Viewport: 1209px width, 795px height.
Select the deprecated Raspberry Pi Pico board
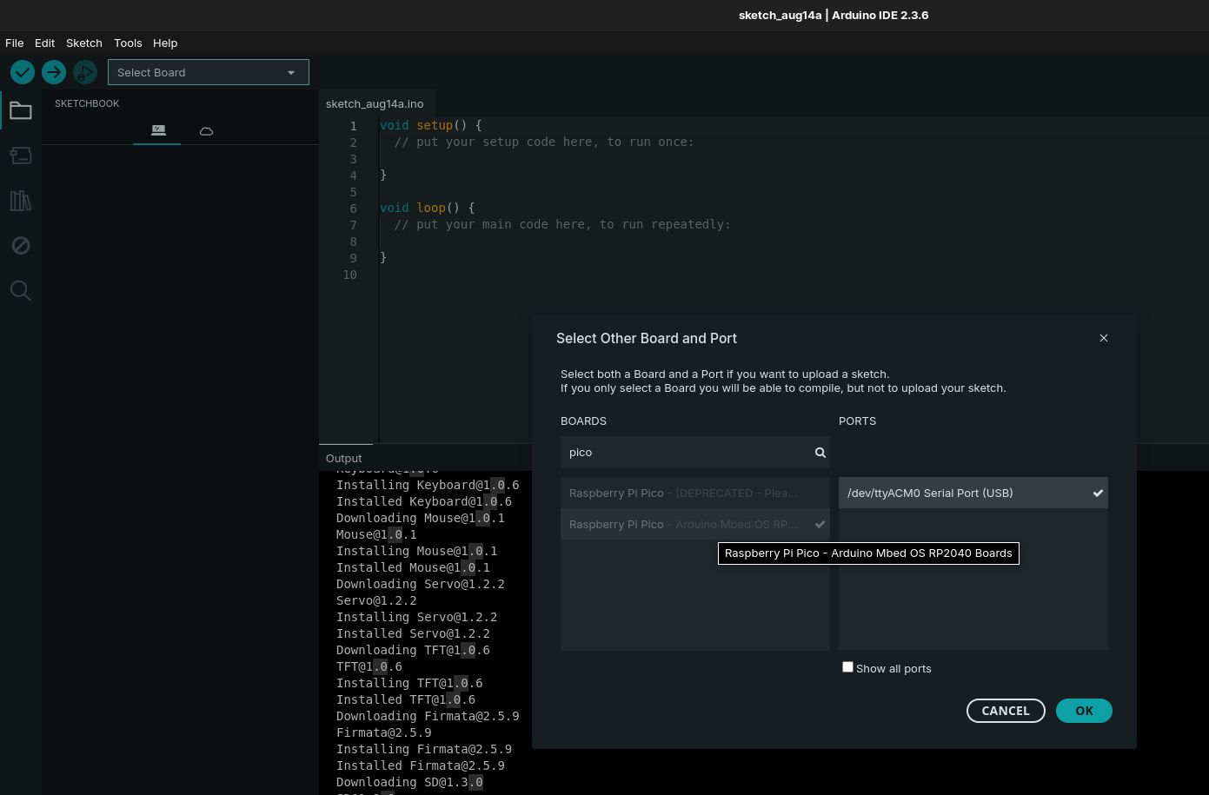click(x=695, y=493)
